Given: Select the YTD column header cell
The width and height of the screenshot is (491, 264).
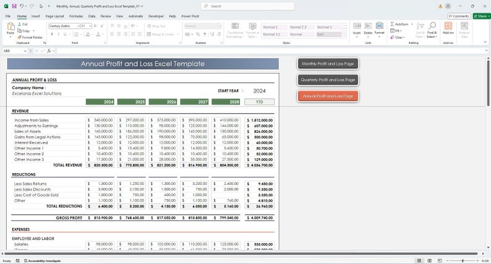Looking at the screenshot, I should pyautogui.click(x=259, y=102).
